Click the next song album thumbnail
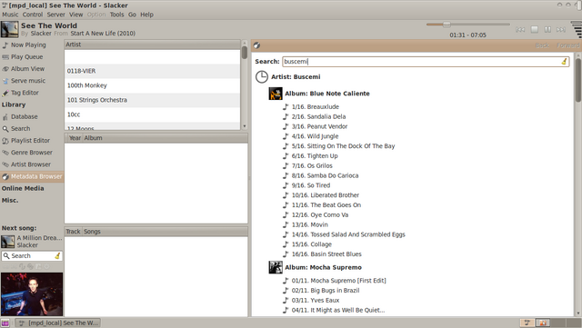The image size is (582, 328). 8,242
